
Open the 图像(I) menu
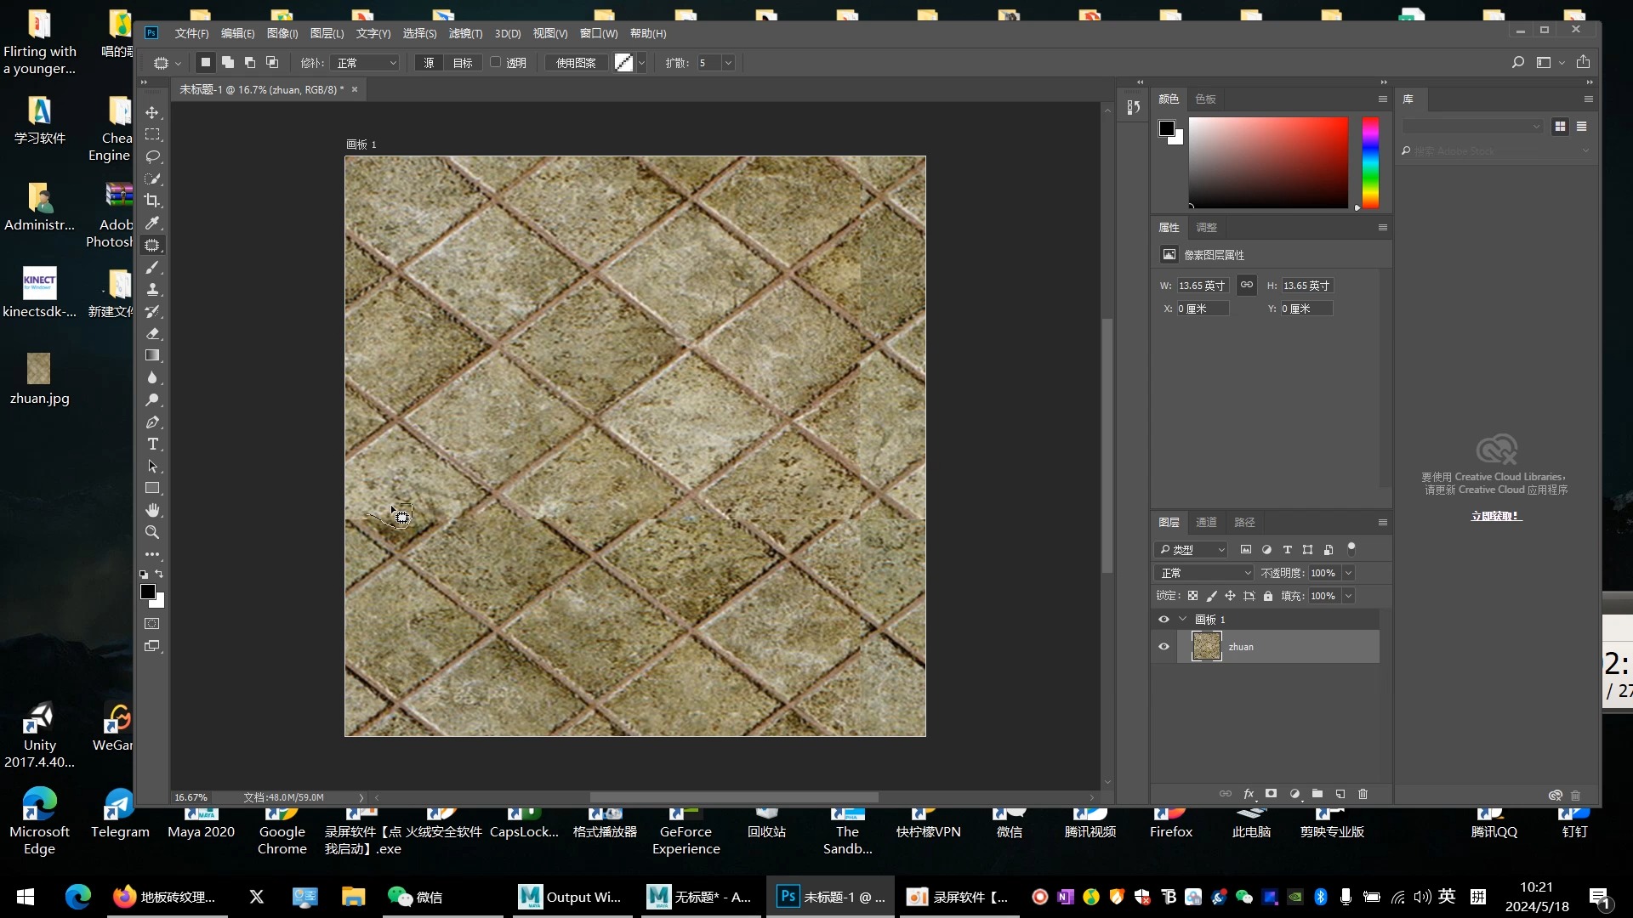pyautogui.click(x=282, y=33)
